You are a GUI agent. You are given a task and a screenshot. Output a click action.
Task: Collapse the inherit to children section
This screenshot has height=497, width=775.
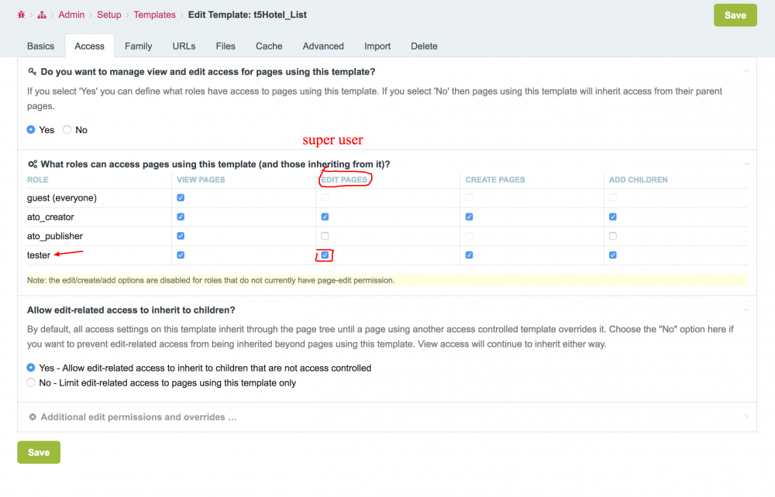[746, 310]
